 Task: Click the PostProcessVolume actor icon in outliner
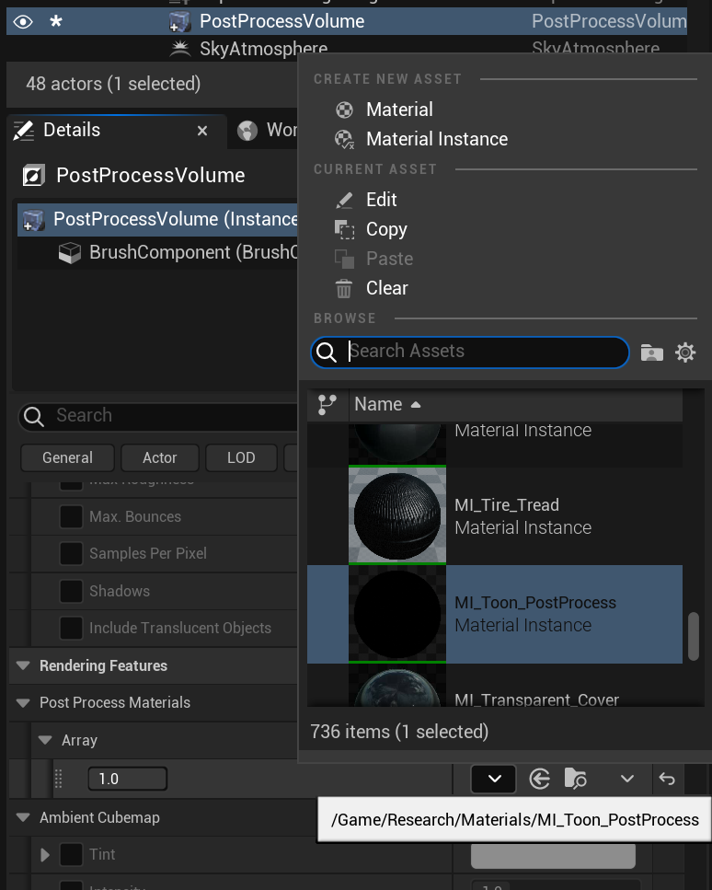coord(180,22)
